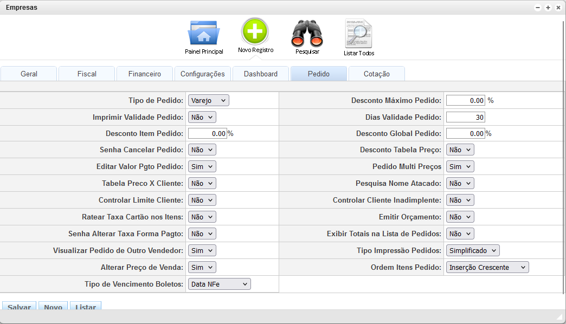This screenshot has width=566, height=324.
Task: Open the Tipo Impressão Pedidos dropdown
Action: [x=472, y=250]
